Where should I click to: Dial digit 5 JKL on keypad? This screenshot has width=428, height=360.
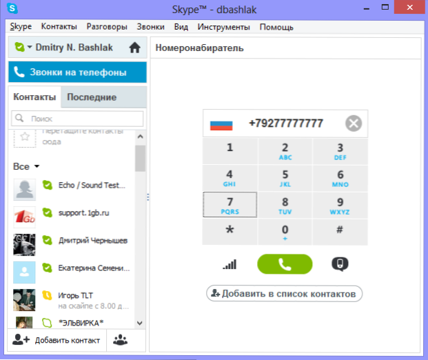click(x=285, y=178)
